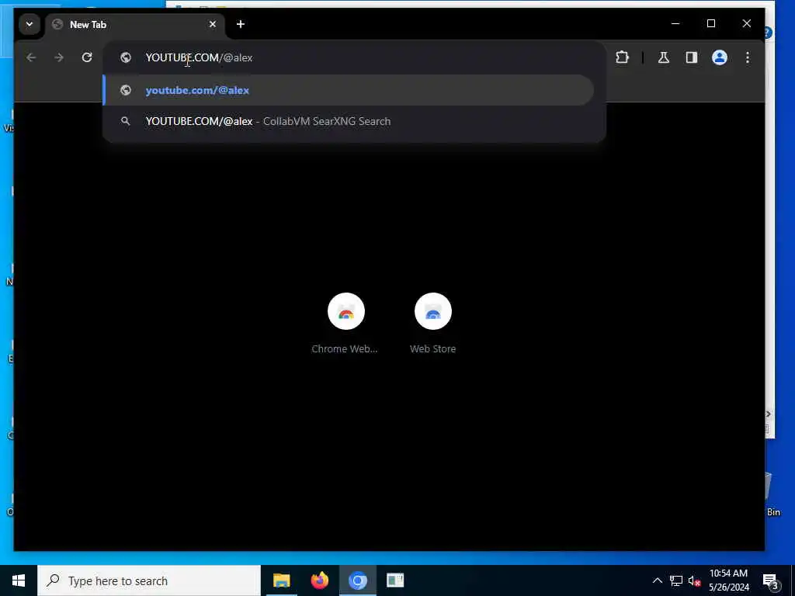This screenshot has height=596, width=795.
Task: Open Chrome Labs flask icon
Action: click(663, 57)
